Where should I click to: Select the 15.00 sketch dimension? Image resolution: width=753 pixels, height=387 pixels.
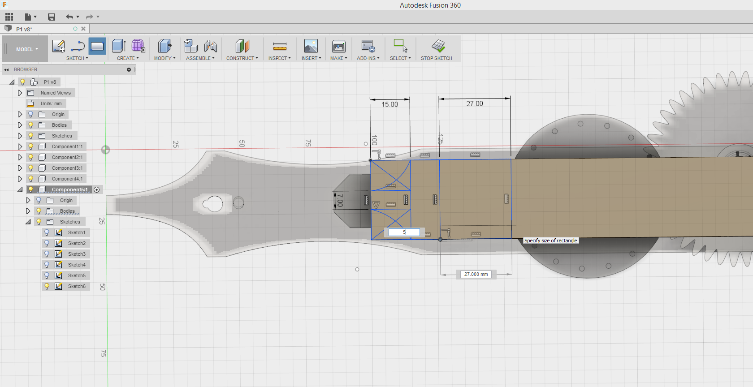pyautogui.click(x=389, y=104)
